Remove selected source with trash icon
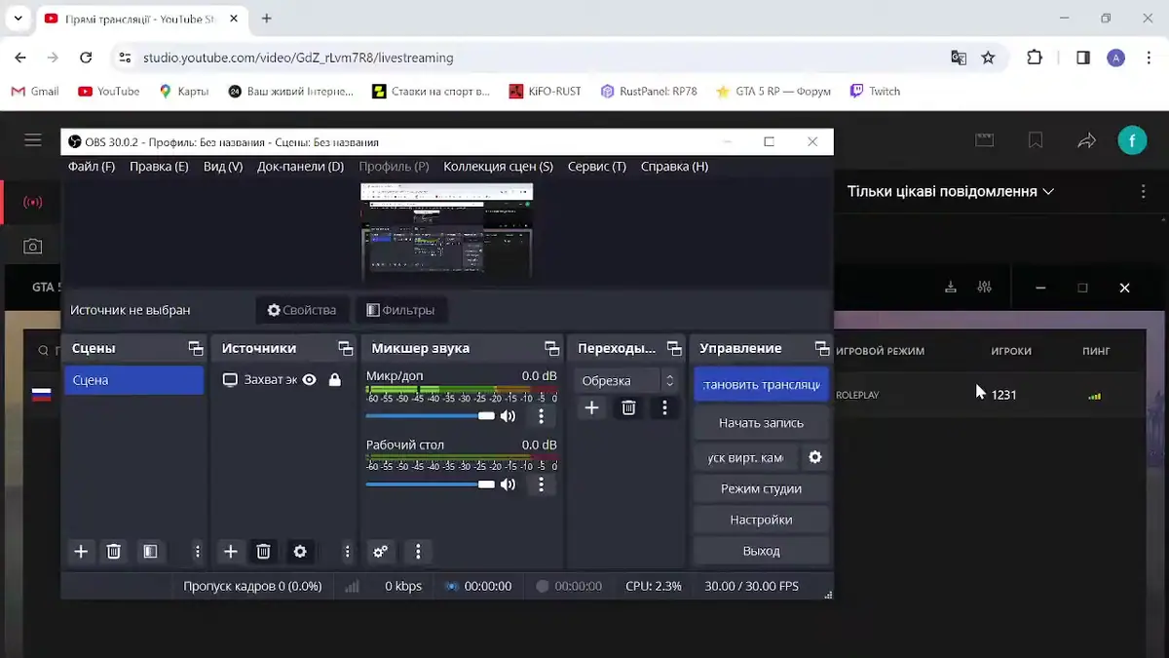The image size is (1169, 658). (x=263, y=552)
